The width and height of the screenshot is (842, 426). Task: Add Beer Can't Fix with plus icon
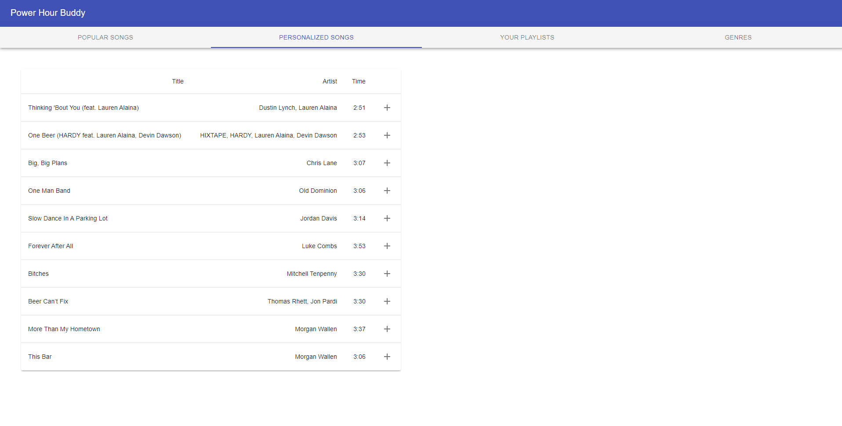387,301
